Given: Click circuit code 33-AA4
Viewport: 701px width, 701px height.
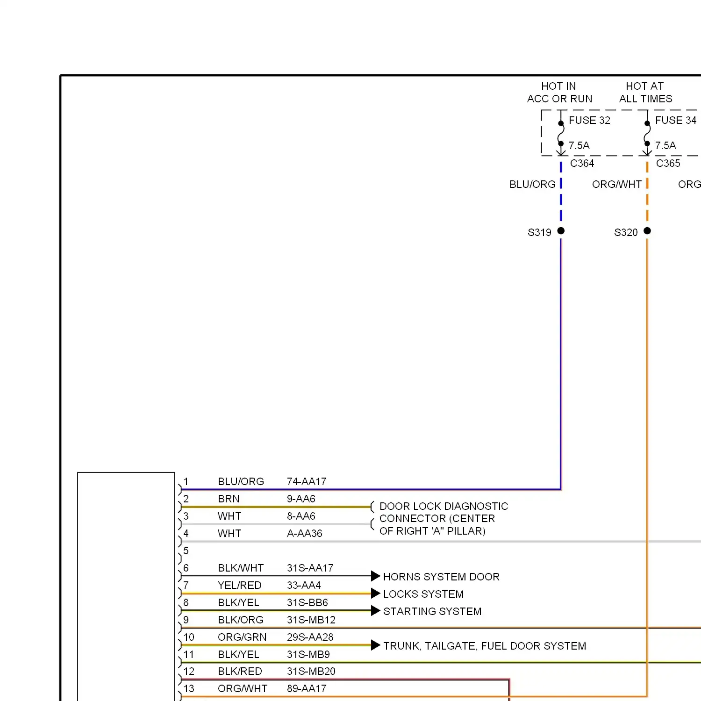Looking at the screenshot, I should pyautogui.click(x=304, y=585).
